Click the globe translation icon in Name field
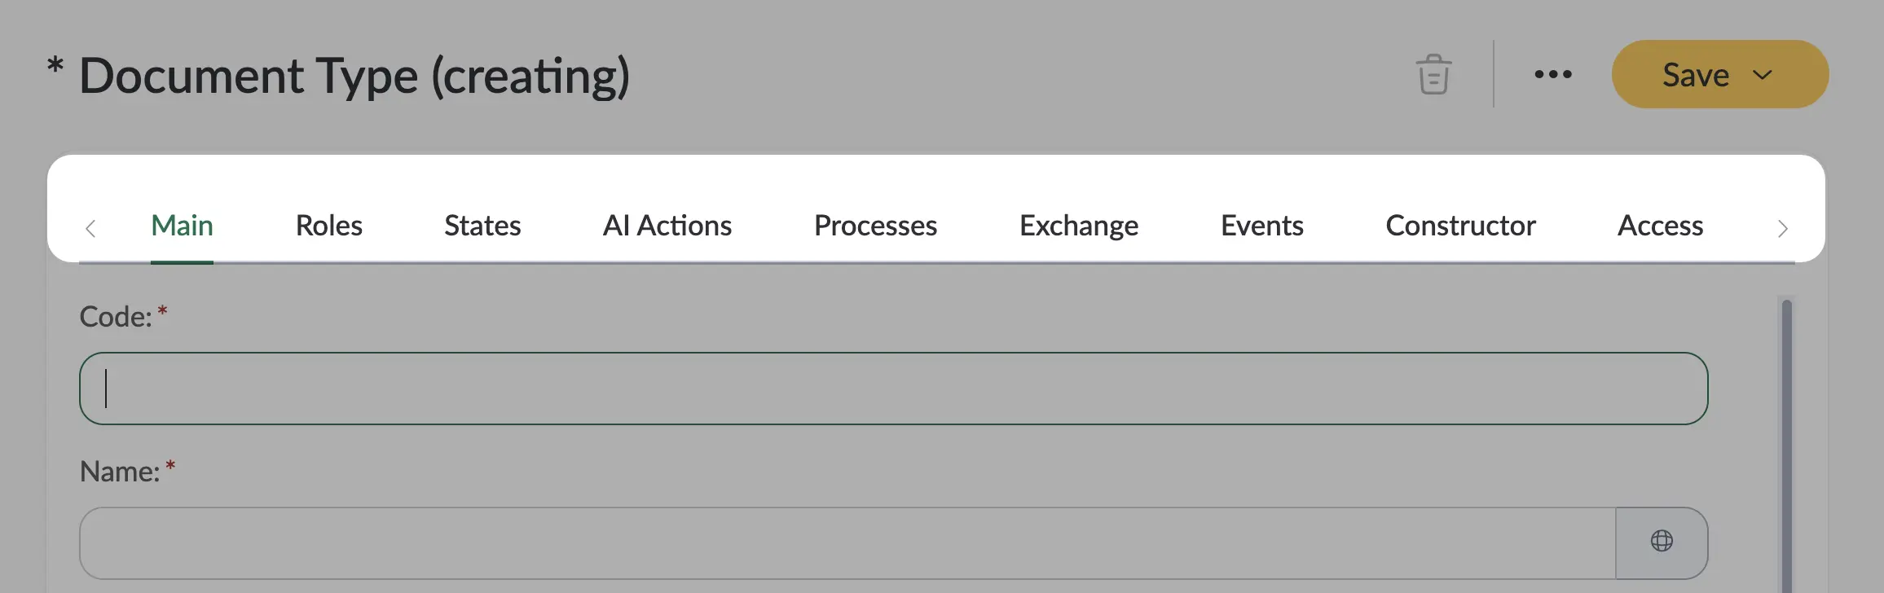The height and width of the screenshot is (593, 1884). point(1662,542)
